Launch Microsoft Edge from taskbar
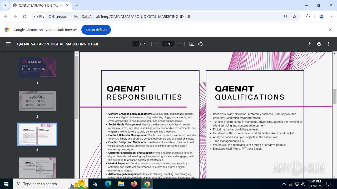Screen dimensions: 337x189 pos(108,184)
